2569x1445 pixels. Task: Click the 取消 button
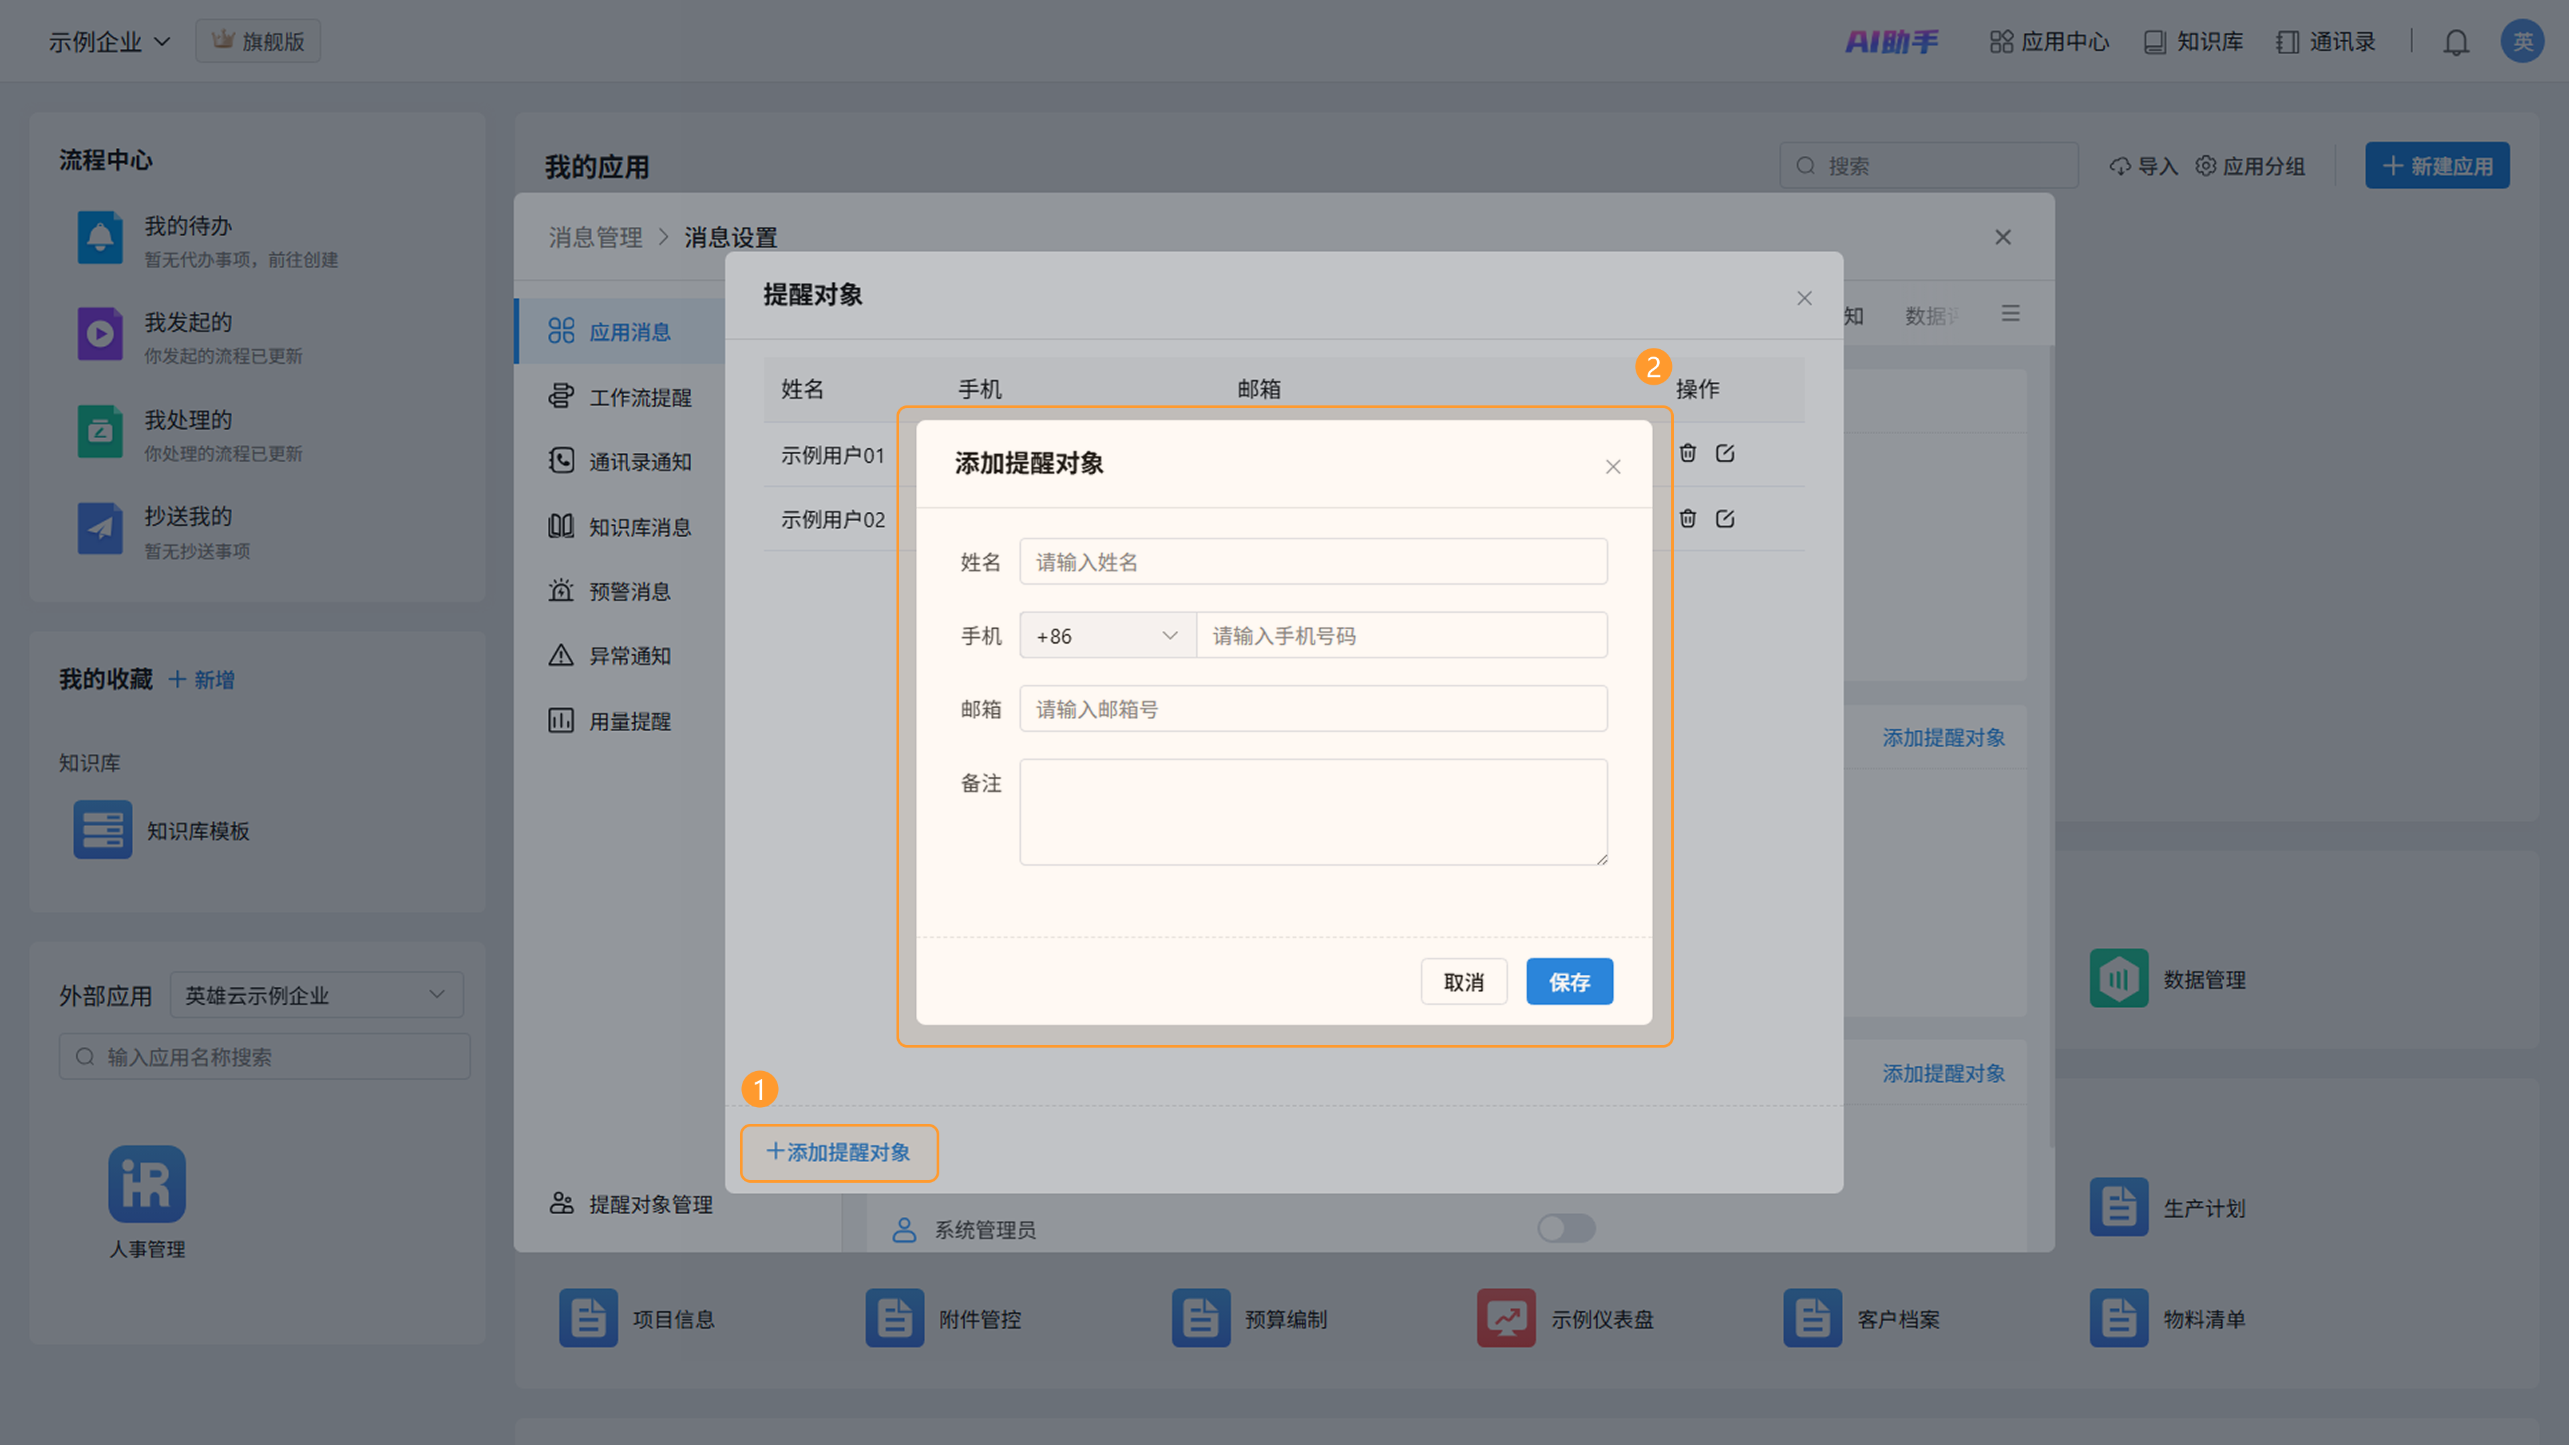(1463, 981)
